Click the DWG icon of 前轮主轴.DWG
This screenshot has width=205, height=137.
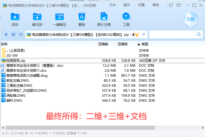[x=3, y=81]
